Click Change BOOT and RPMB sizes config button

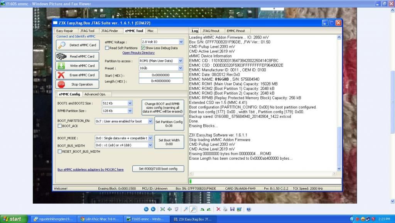pos(162,108)
